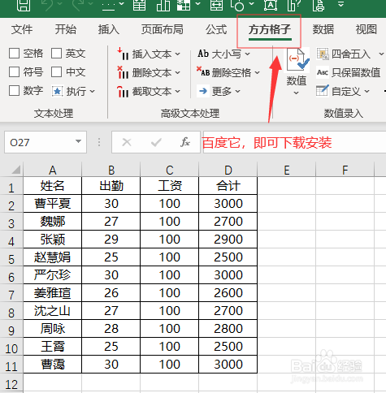This screenshot has height=393, width=386.
Task: Click the cell containing 赵慧娟
Action: pos(53,257)
